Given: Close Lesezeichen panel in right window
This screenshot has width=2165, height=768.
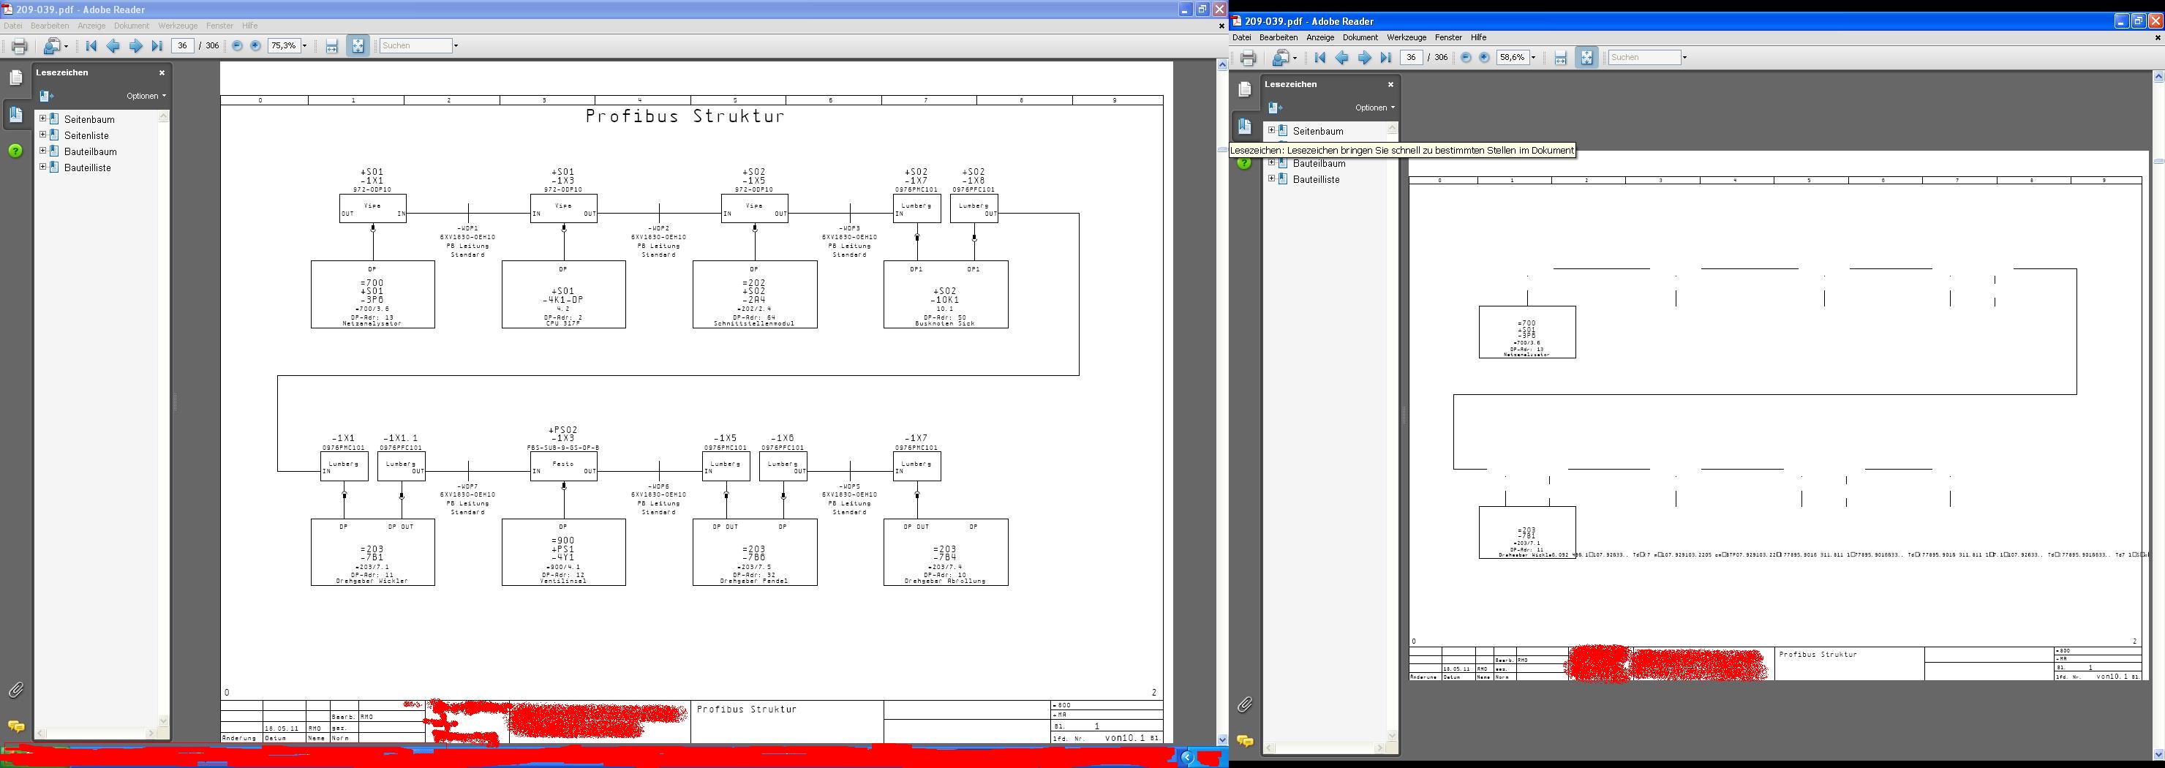Looking at the screenshot, I should 1391,85.
